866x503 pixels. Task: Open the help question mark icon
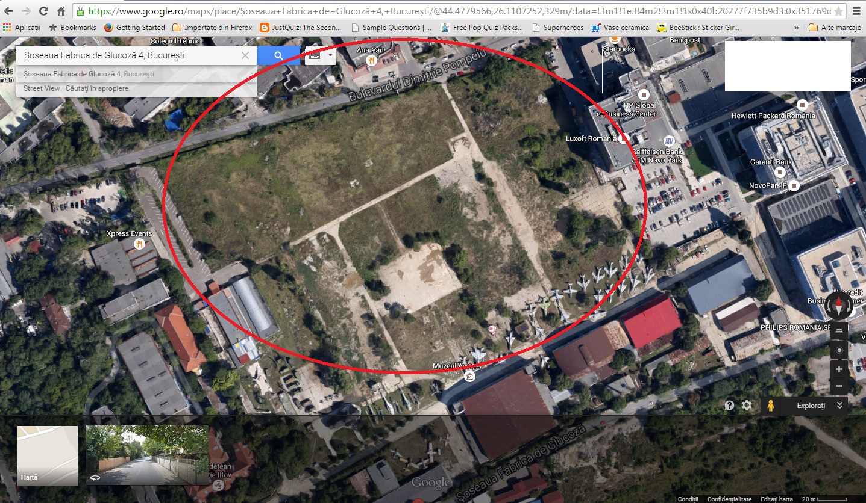(x=729, y=406)
